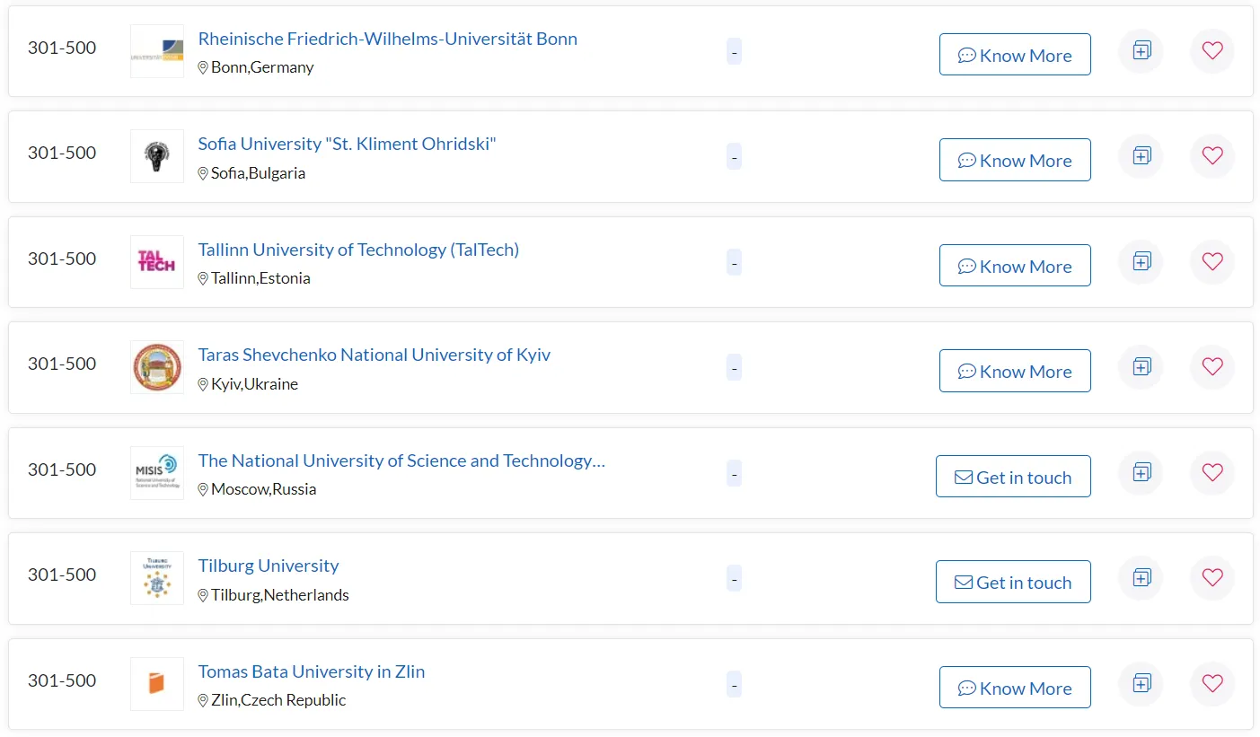Click heart icon for University of Bonn
The height and width of the screenshot is (737, 1260).
[x=1212, y=51]
